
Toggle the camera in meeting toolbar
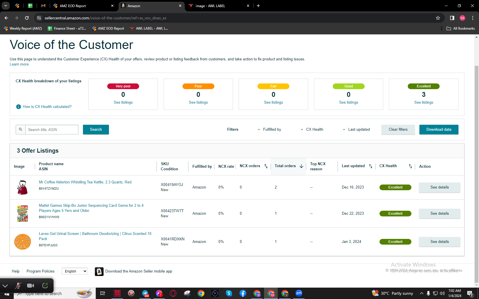pos(31,286)
